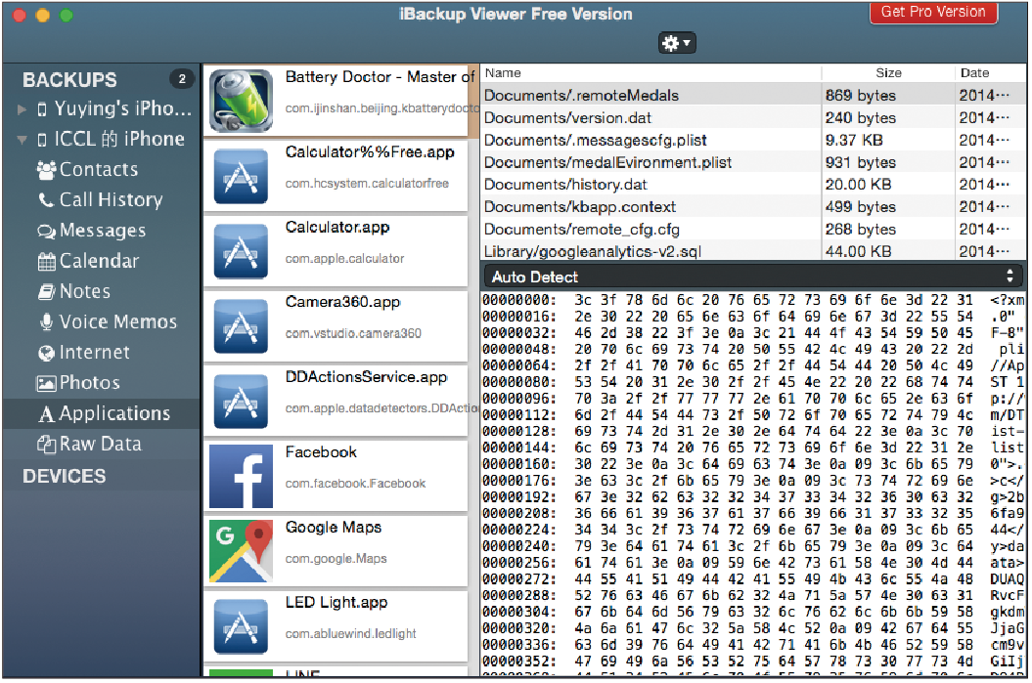
Task: Open the gear settings dropdown in toolbar
Action: point(677,43)
